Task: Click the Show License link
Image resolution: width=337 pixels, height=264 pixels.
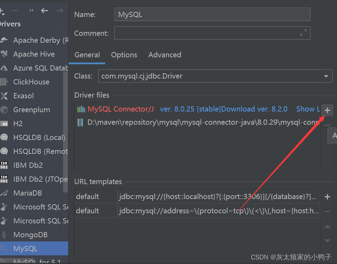Action: point(308,109)
